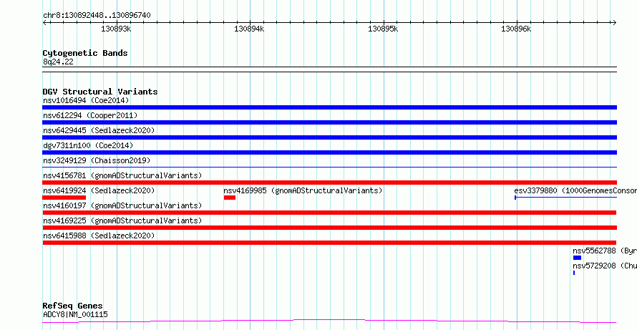Click the esv3379880 1000Genomes label
Image resolution: width=637 pixels, height=330 pixels.
tap(575, 190)
